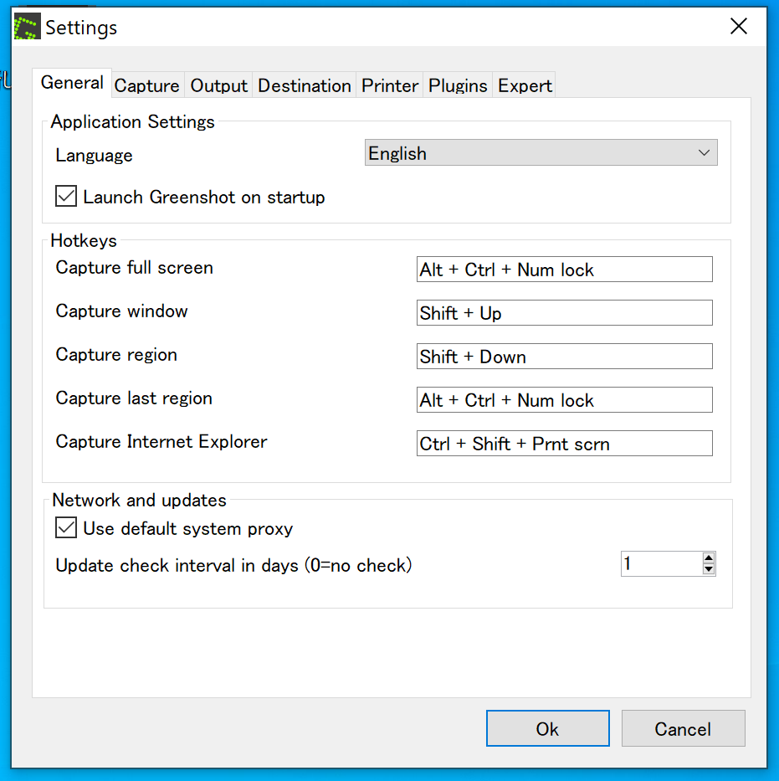
Task: Toggle Launch Greenshot on startup checkbox
Action: pyautogui.click(x=66, y=198)
